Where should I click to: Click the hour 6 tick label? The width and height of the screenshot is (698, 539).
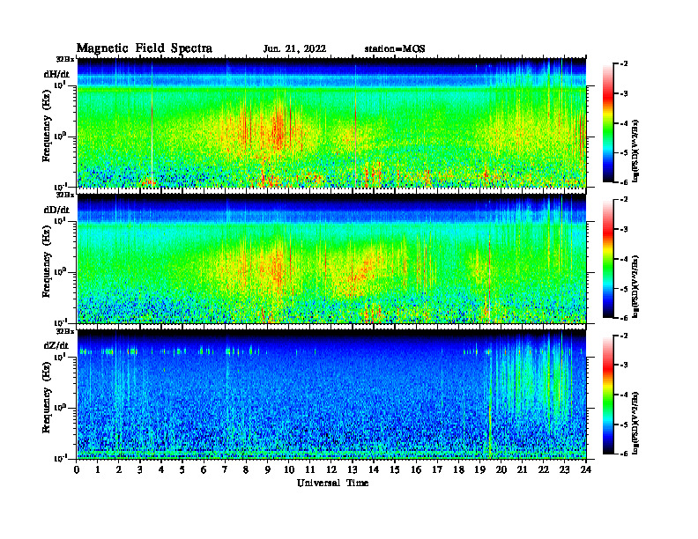204,469
